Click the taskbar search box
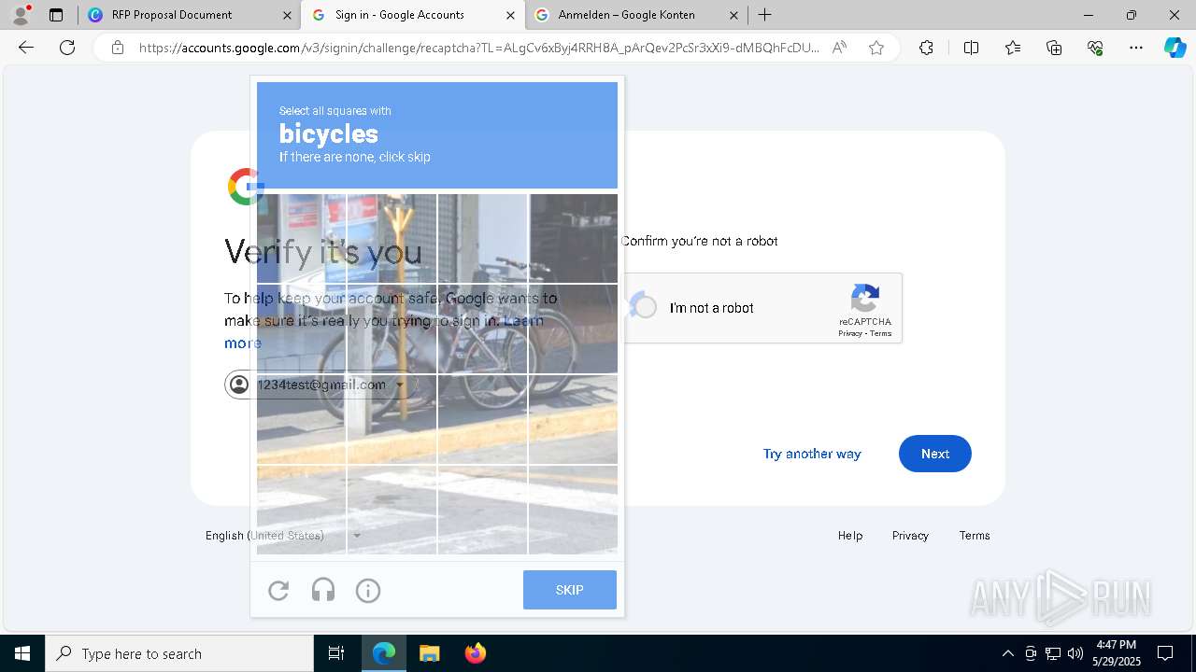The width and height of the screenshot is (1196, 672). coord(179,653)
